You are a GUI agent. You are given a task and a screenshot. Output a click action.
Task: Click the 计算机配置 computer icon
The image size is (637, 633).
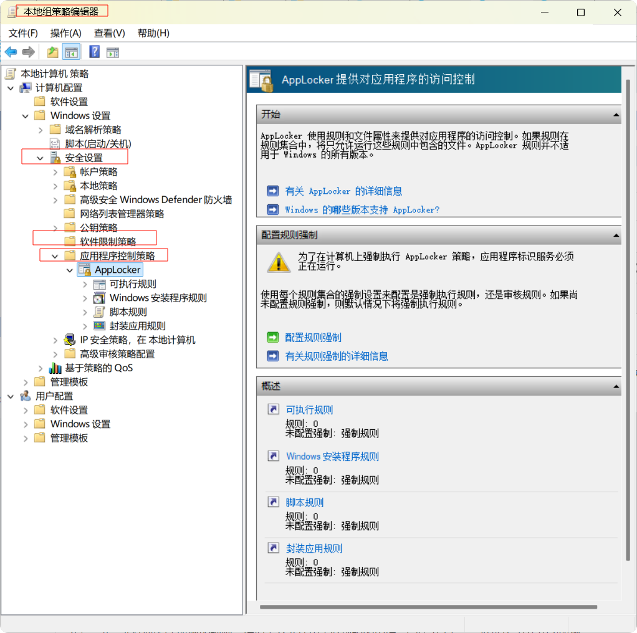tap(26, 88)
